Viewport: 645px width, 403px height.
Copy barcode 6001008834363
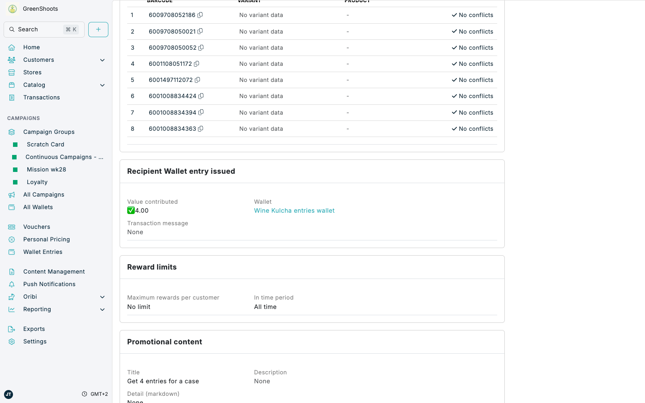point(201,129)
